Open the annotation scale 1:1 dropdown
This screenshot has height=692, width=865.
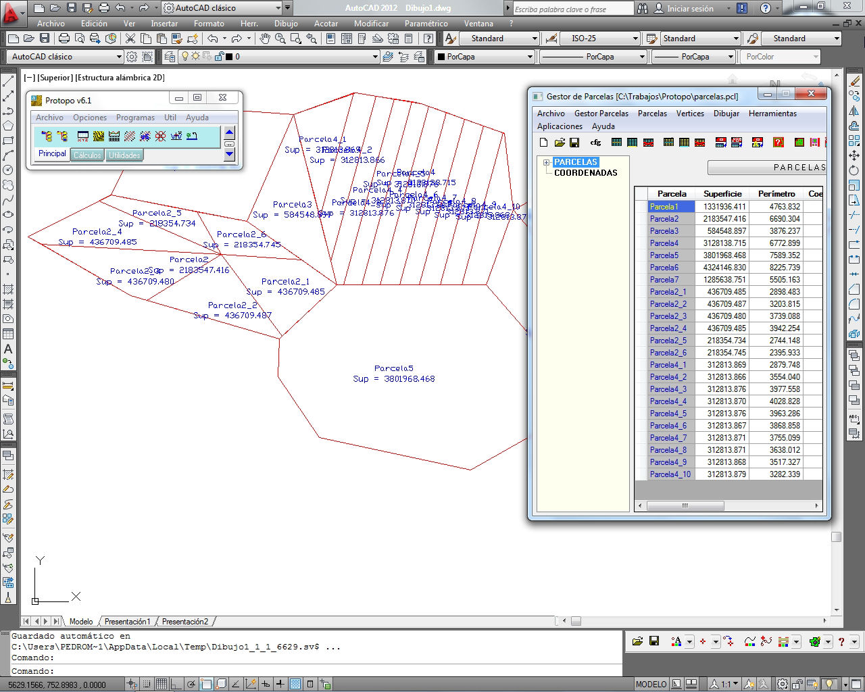(724, 685)
